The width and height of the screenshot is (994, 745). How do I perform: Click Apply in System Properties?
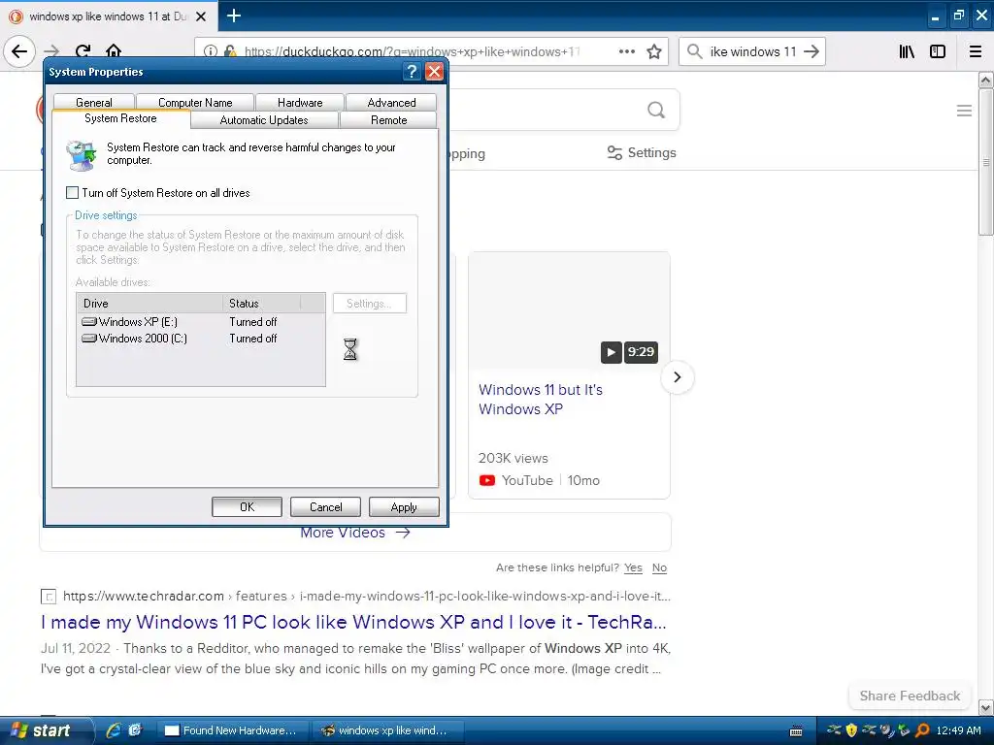pyautogui.click(x=404, y=506)
